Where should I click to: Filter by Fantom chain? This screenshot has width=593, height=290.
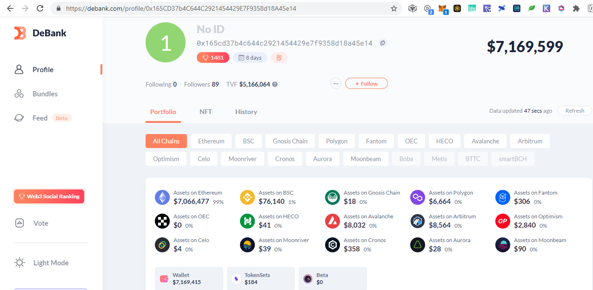pyautogui.click(x=376, y=141)
